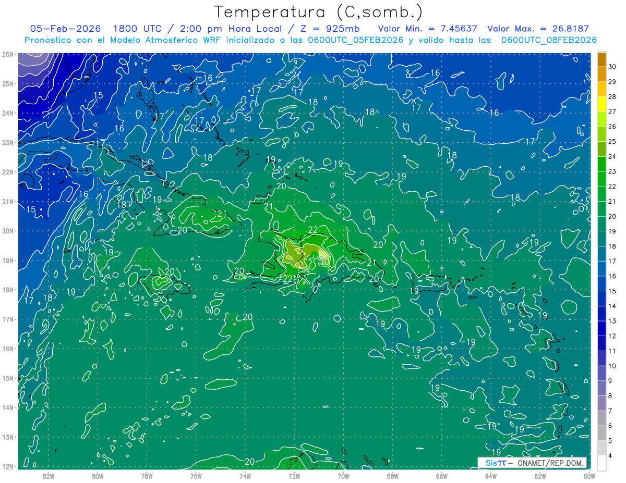Click the '4' label on the color legend
The width and height of the screenshot is (626, 483).
(x=610, y=456)
